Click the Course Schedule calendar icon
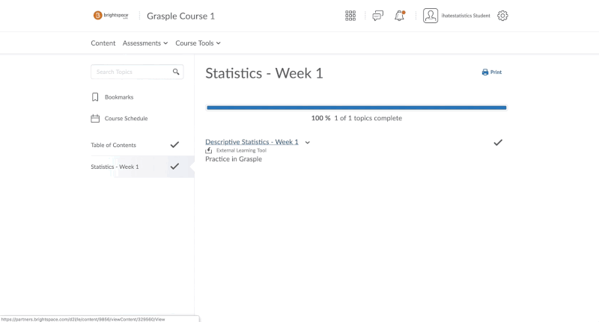This screenshot has width=599, height=322. pos(95,118)
